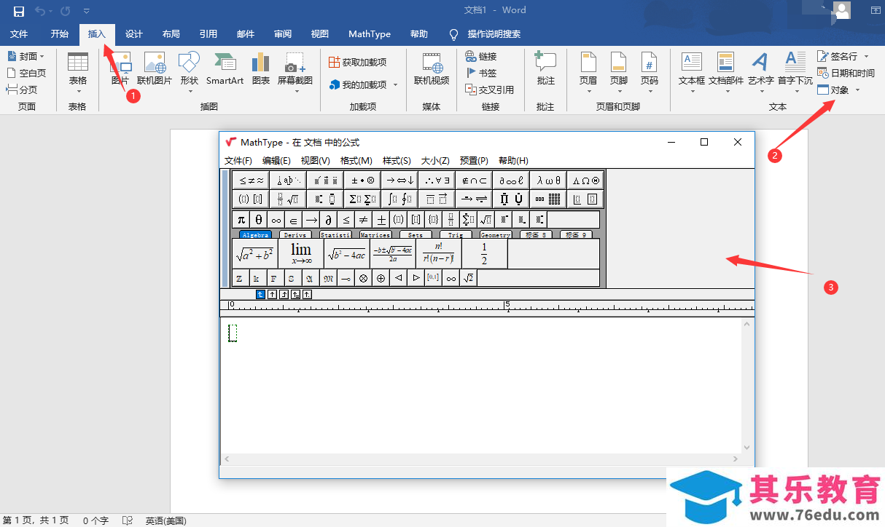Insert the plus-minus symbol ±
885x527 pixels.
[x=381, y=220]
